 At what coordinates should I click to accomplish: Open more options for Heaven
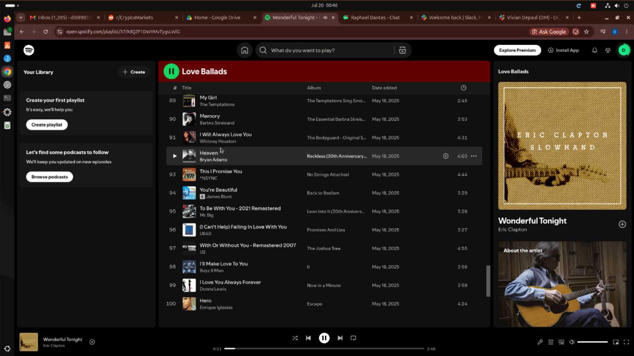pyautogui.click(x=474, y=156)
